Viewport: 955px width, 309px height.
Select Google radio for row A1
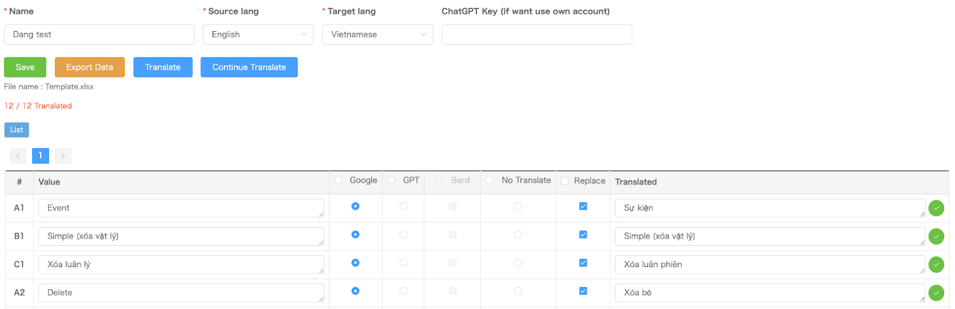pyautogui.click(x=355, y=206)
